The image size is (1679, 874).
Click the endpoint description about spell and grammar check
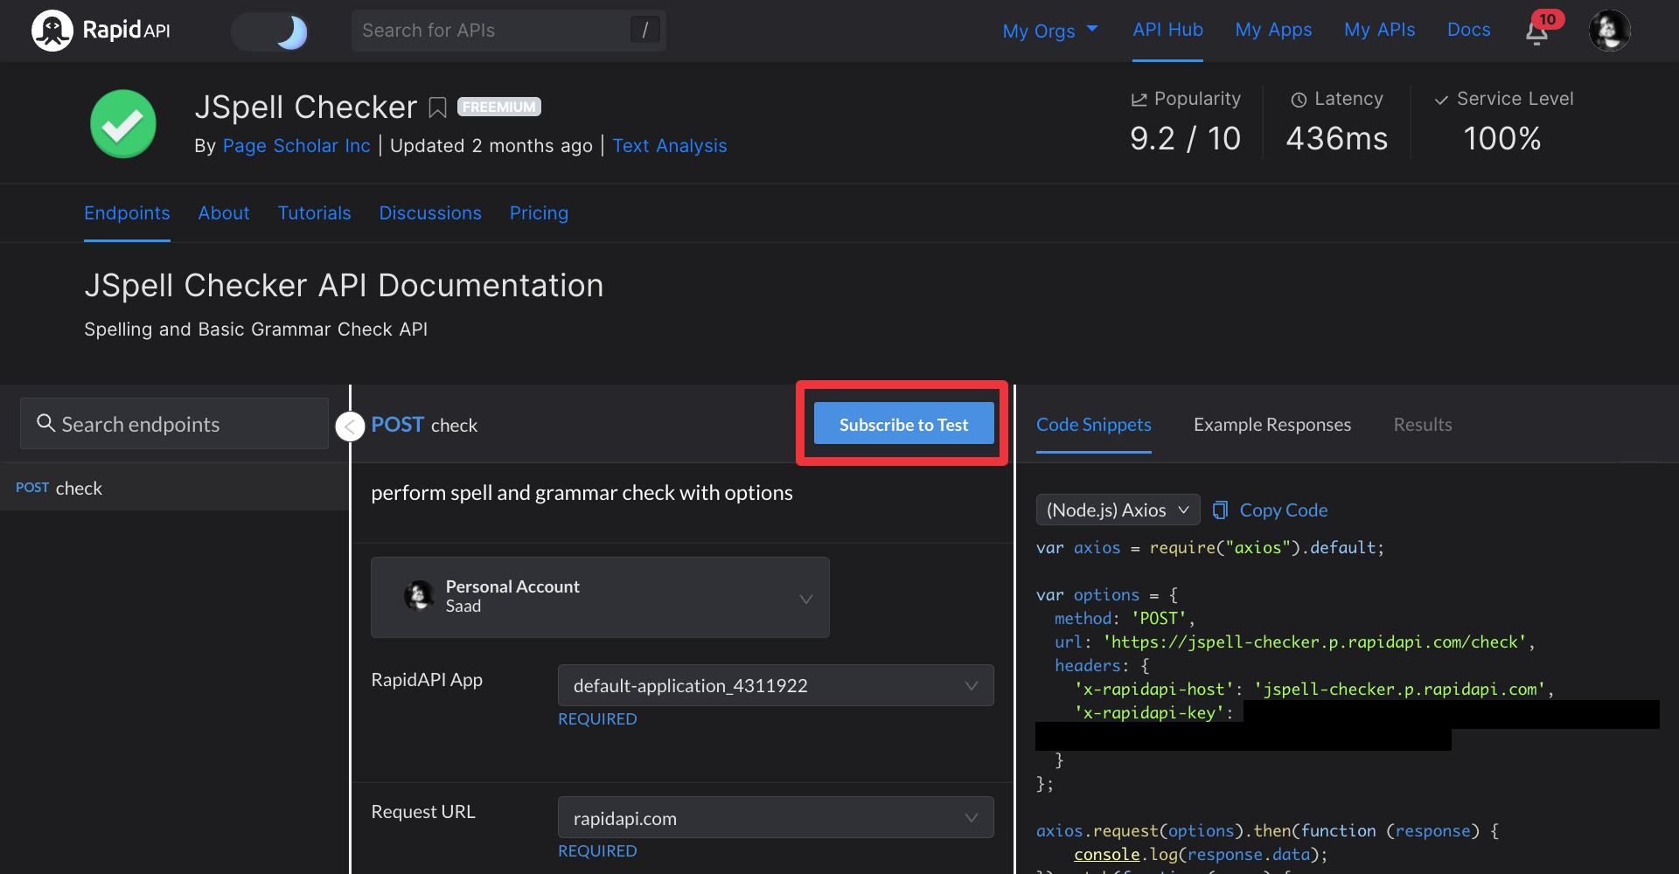click(582, 493)
